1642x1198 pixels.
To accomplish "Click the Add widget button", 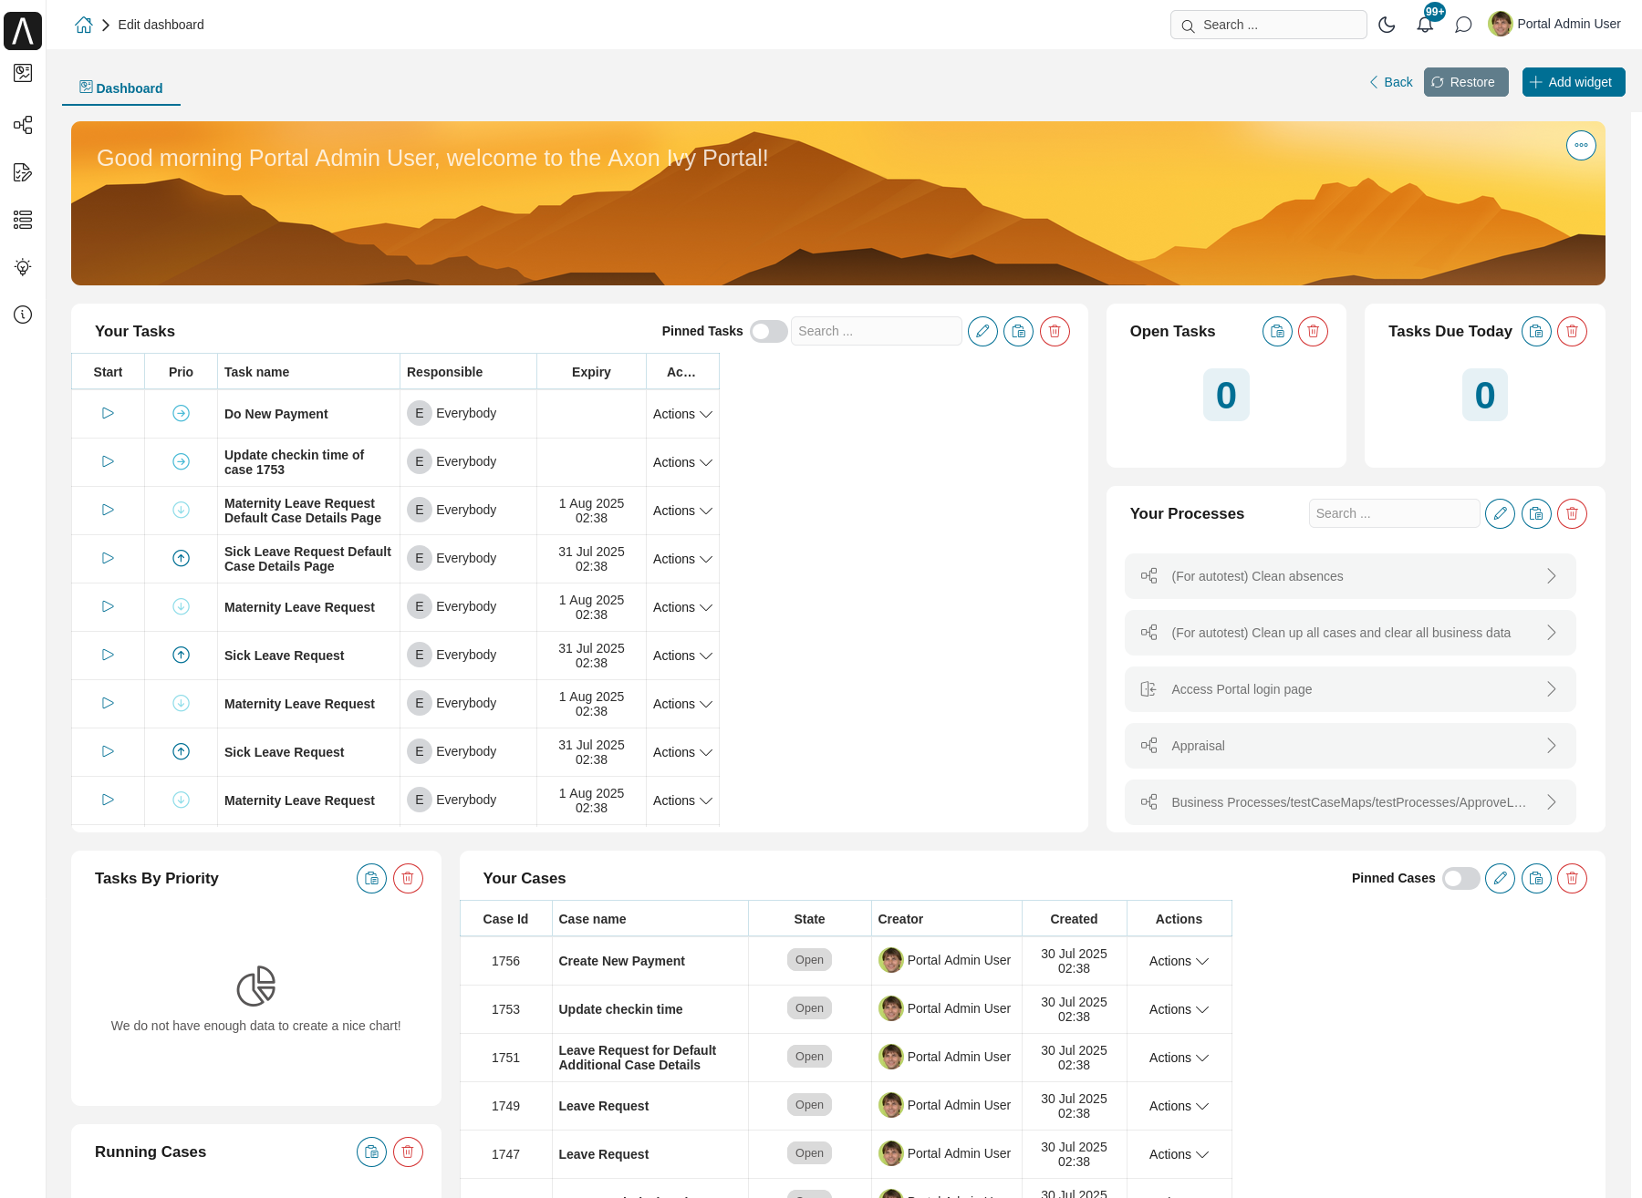I will 1573,82.
